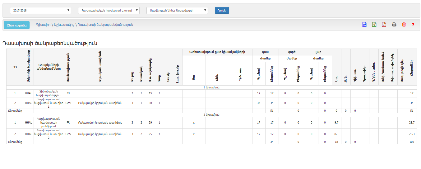This screenshot has width=421, height=169.
Task: Click the Դասախոսի ծանրաբեռնվածություն breadcrumb
Action: [105, 25]
